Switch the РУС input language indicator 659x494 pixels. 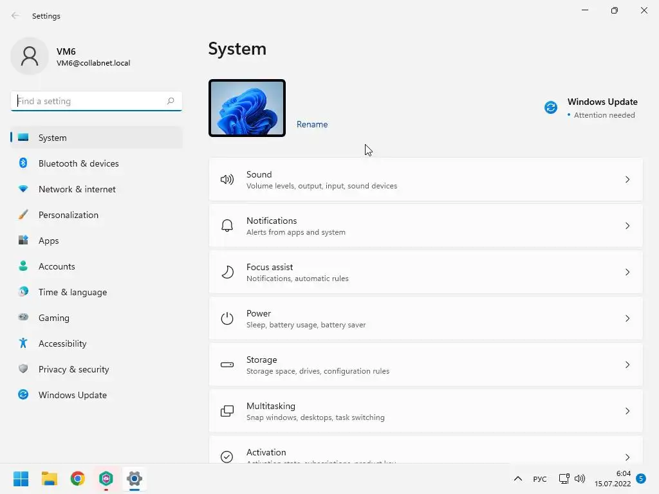point(540,479)
